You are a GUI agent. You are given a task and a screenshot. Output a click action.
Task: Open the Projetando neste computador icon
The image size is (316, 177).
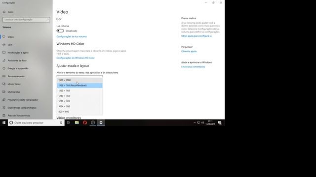pyautogui.click(x=4, y=100)
